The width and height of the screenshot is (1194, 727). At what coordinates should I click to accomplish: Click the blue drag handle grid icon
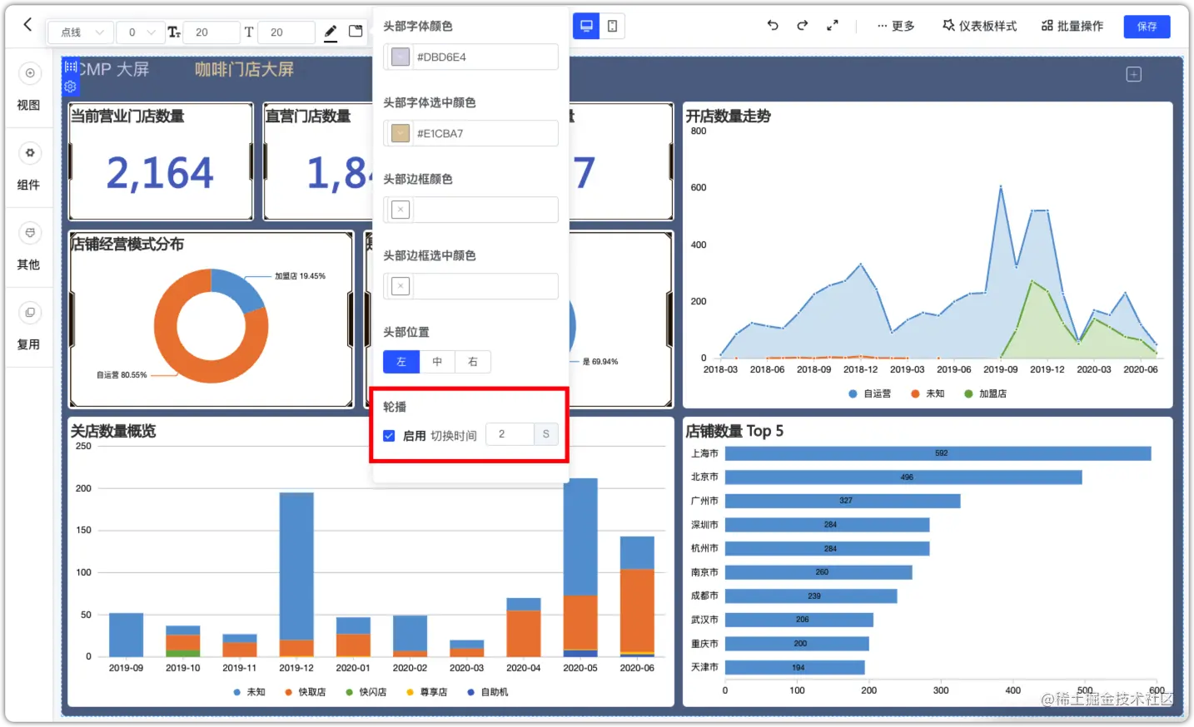point(70,67)
